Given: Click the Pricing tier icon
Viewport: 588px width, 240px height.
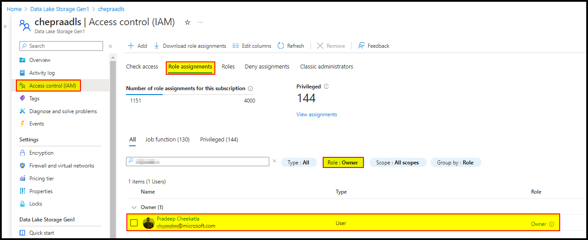Looking at the screenshot, I should click(23, 179).
